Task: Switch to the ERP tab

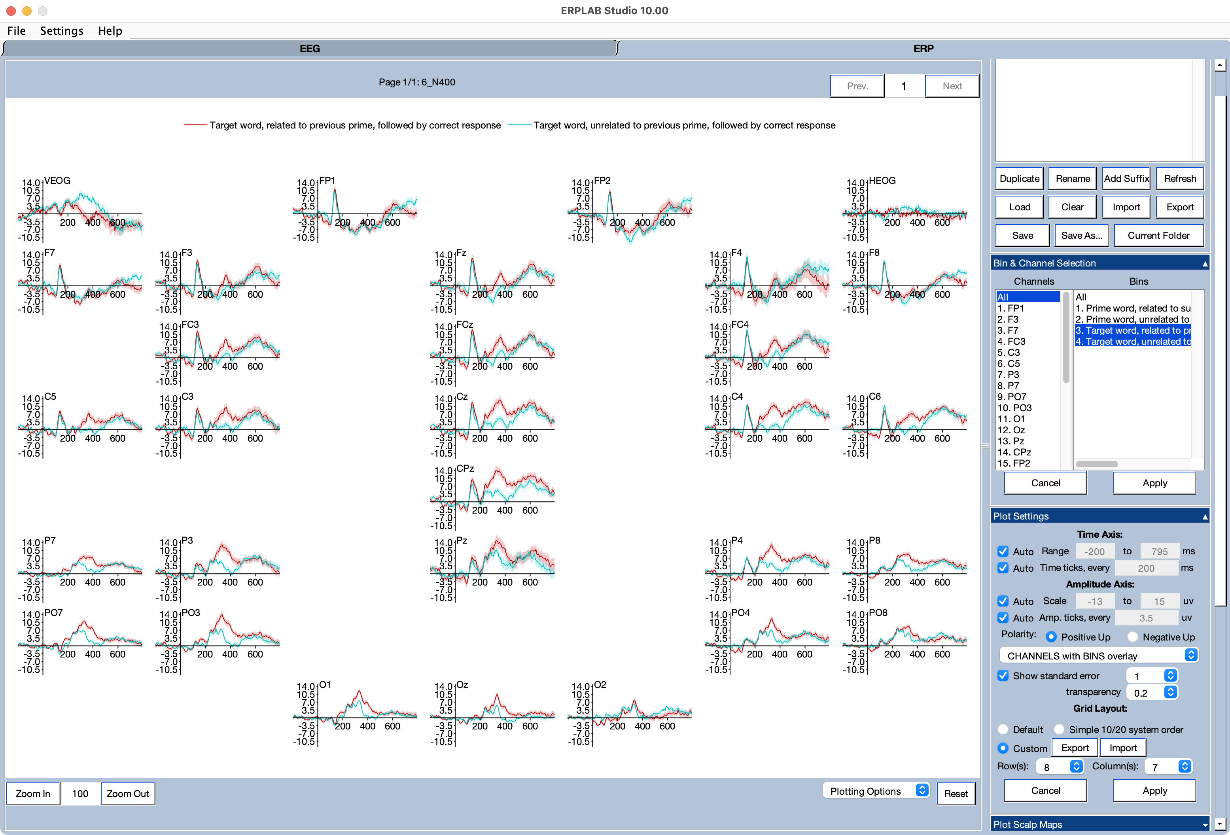Action: 923,49
